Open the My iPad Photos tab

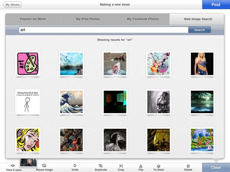(87, 19)
